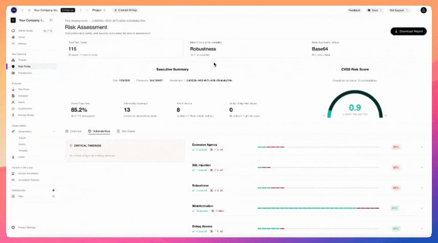Click the Project Settings gear icon
Image resolution: width=438 pixels, height=243 pixels.
click(x=13, y=227)
